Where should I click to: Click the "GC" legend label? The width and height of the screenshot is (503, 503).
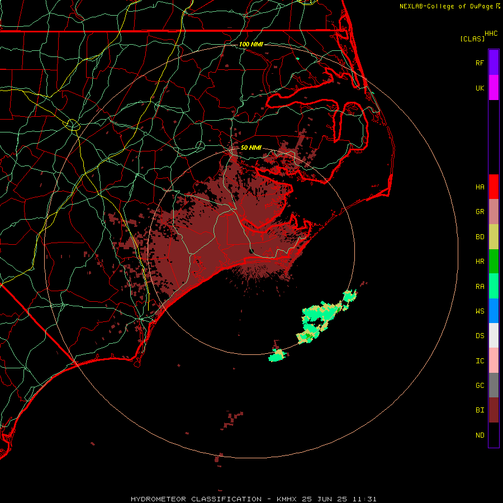(480, 386)
